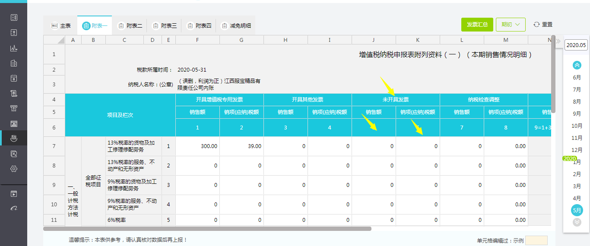Click the horizontal scrollbar under the sheet

pyautogui.click(x=207, y=229)
